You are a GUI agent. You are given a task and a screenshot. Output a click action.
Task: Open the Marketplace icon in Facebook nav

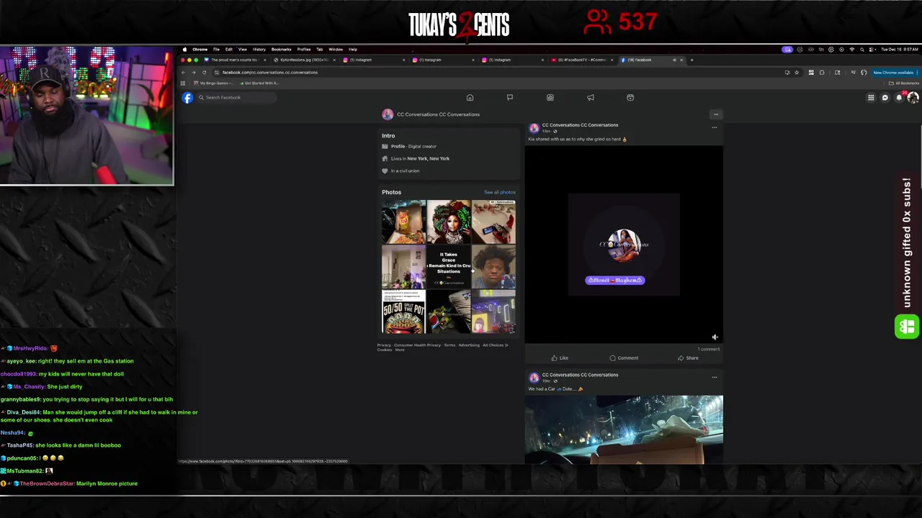550,97
